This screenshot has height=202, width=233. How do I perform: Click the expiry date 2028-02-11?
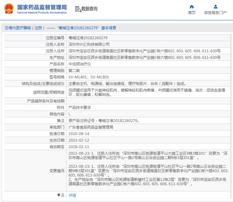click(79, 147)
